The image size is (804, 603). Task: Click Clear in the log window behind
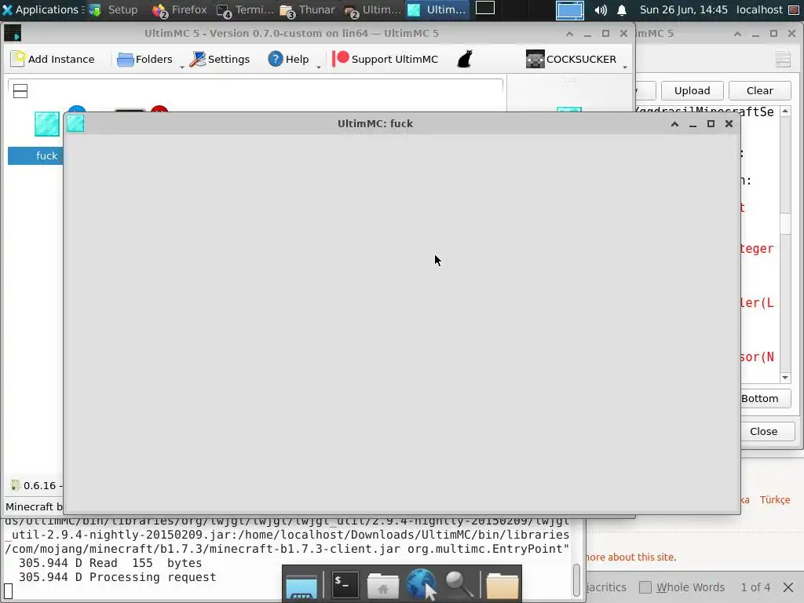pos(759,90)
